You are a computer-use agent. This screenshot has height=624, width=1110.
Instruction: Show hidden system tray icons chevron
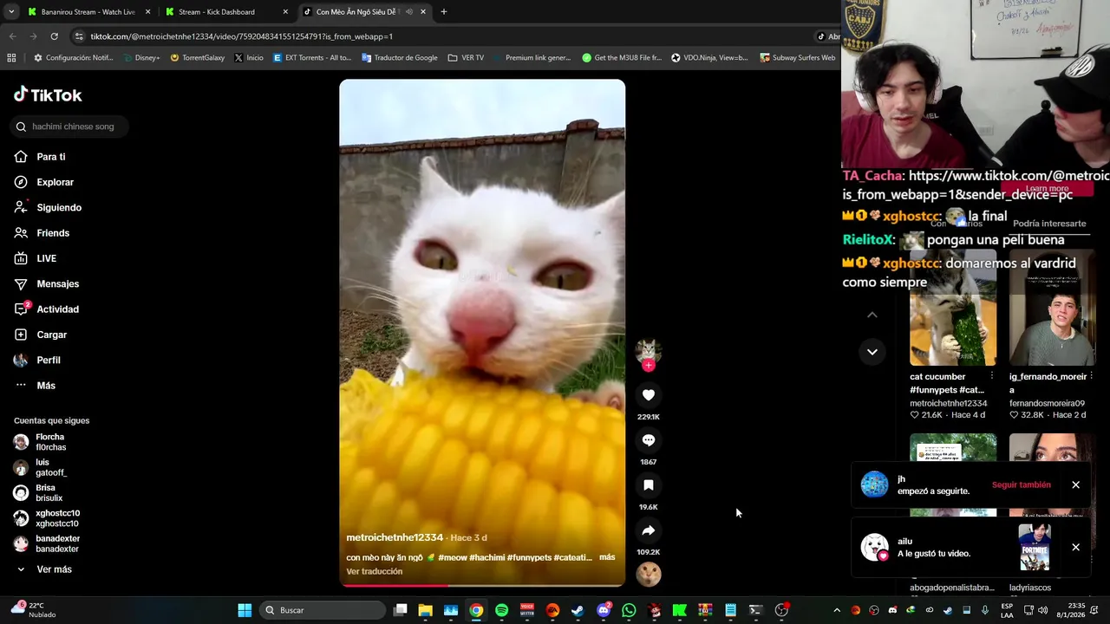click(x=836, y=610)
